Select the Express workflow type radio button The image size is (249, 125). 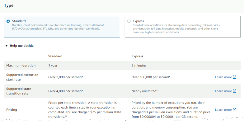pyautogui.click(x=129, y=21)
